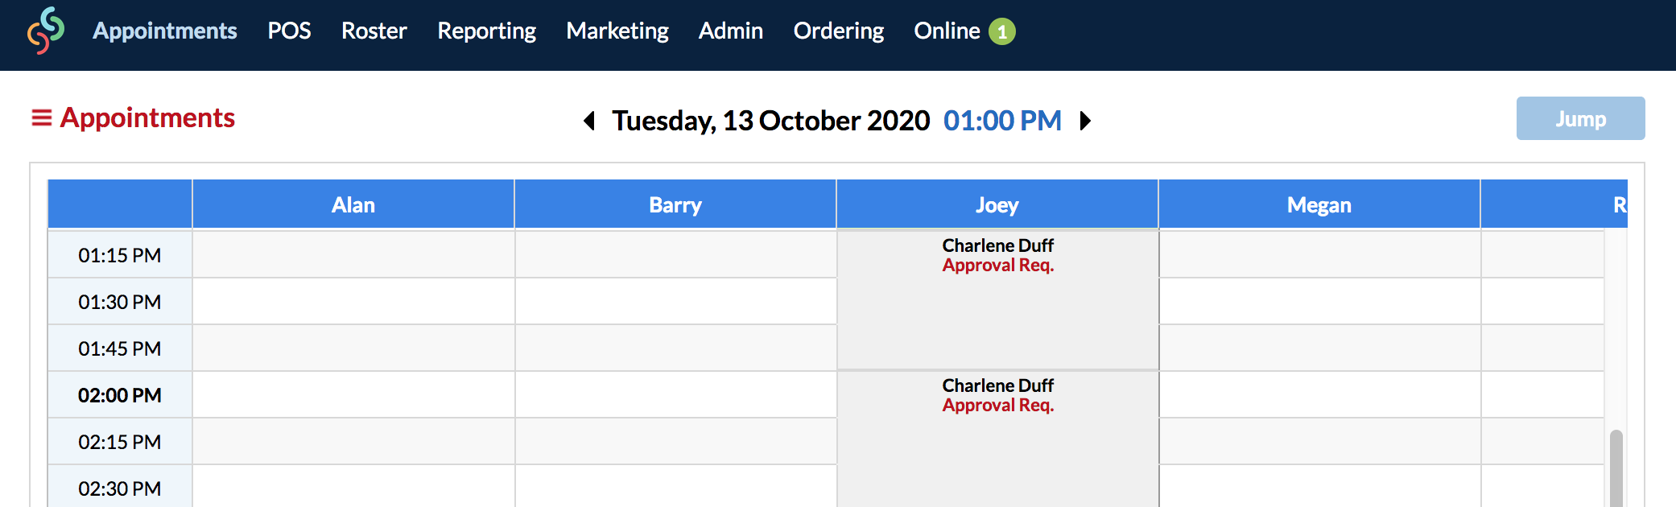
Task: Click the 01:30 PM time label
Action: [x=120, y=302]
